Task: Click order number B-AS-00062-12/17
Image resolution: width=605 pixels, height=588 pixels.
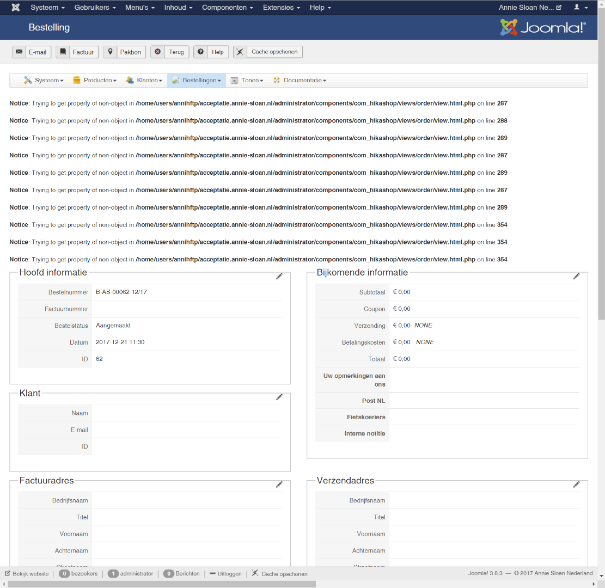Action: tap(121, 292)
